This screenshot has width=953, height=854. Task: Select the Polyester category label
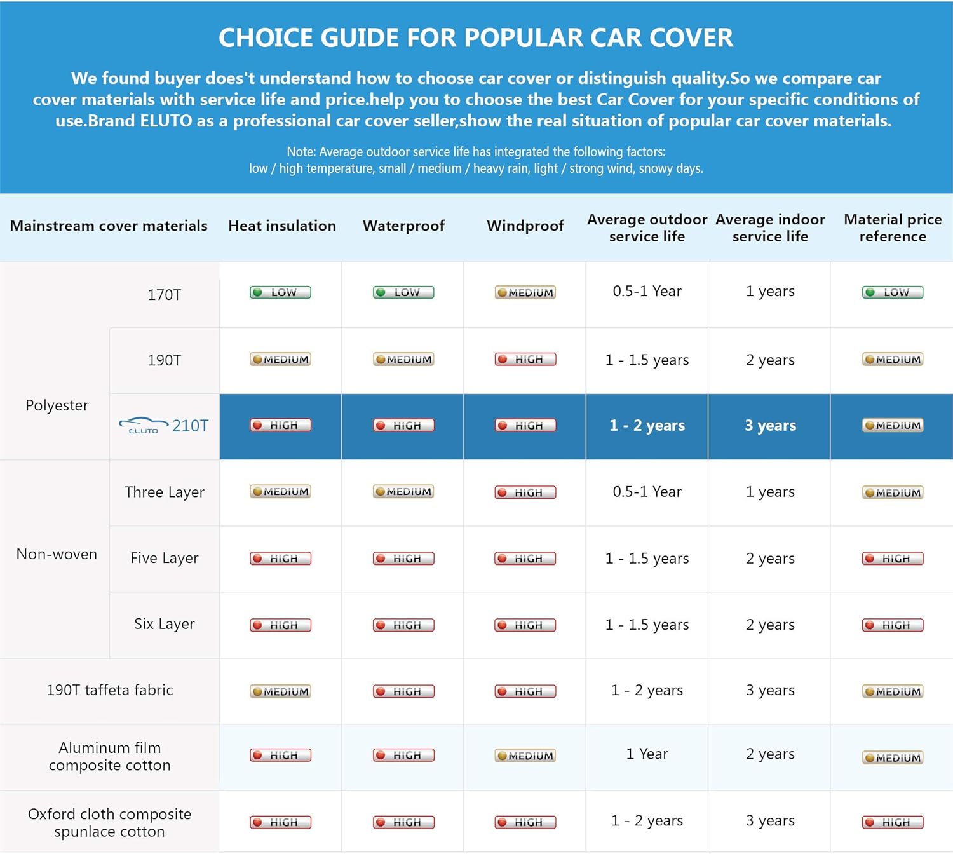coord(57,405)
